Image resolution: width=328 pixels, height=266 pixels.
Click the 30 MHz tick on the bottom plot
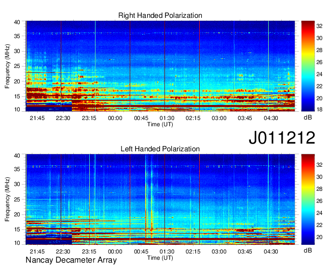click(x=17, y=184)
